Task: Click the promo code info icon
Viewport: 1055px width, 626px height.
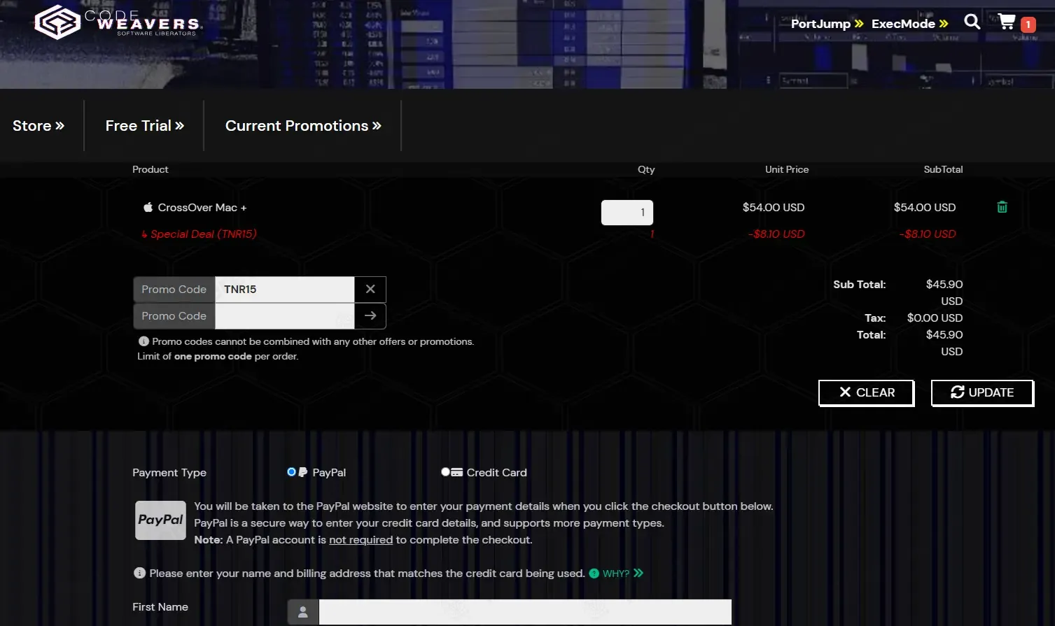Action: 144,341
